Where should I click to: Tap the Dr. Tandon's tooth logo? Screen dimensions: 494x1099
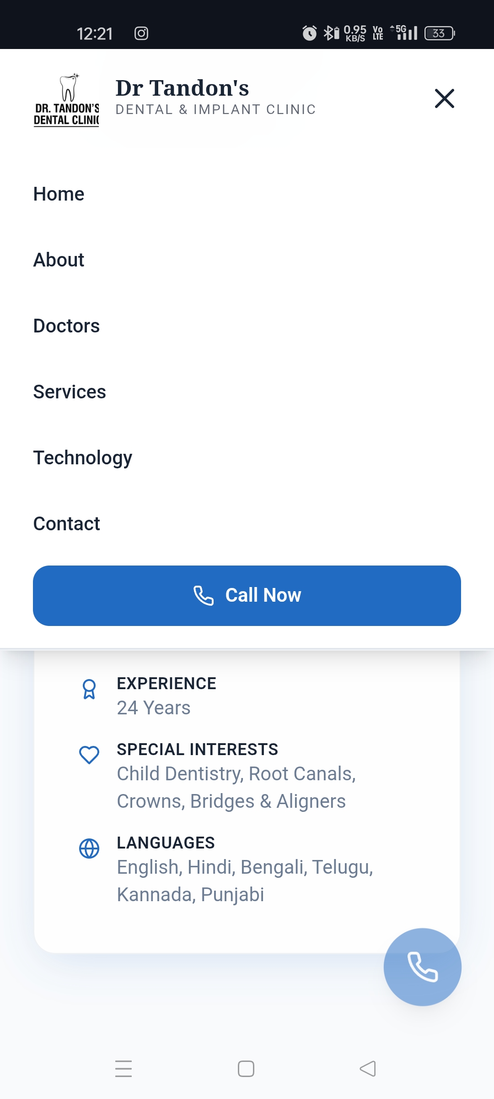(67, 99)
